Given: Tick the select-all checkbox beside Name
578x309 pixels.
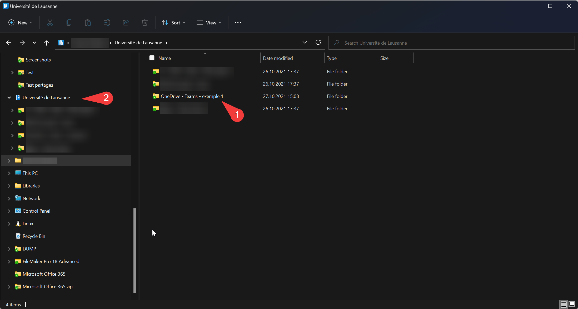Looking at the screenshot, I should 152,58.
